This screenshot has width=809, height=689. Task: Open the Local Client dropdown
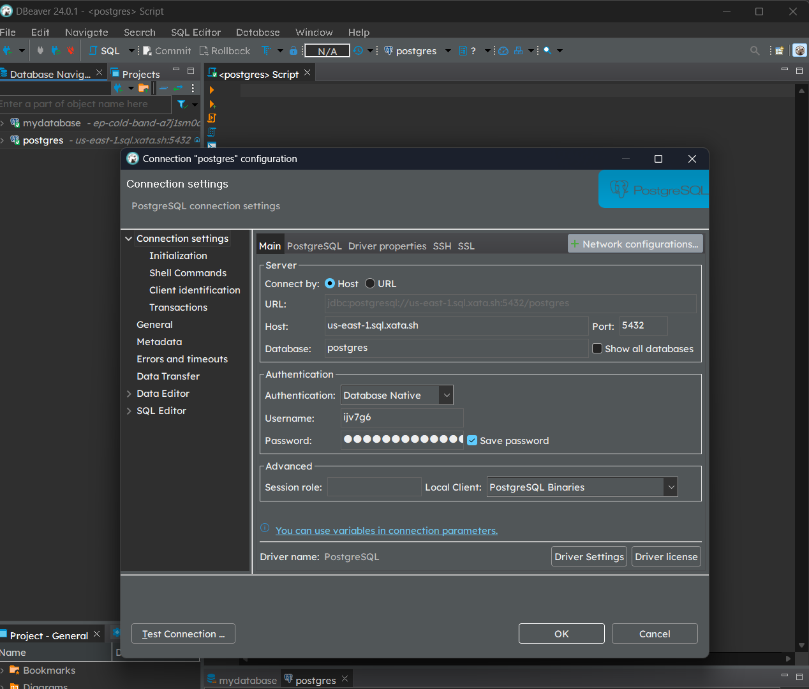[x=671, y=487]
